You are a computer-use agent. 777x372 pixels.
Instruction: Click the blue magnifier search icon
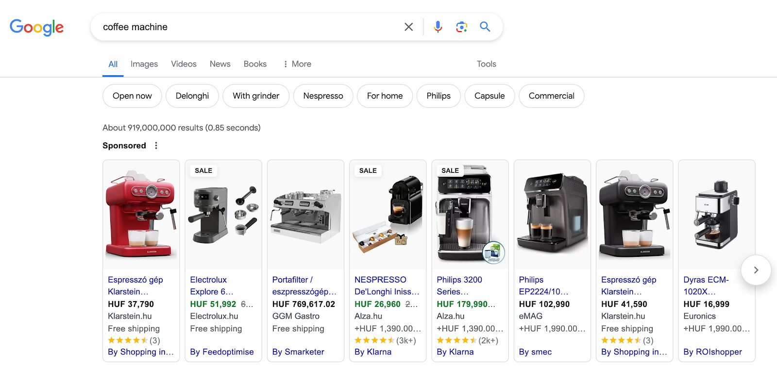[485, 27]
